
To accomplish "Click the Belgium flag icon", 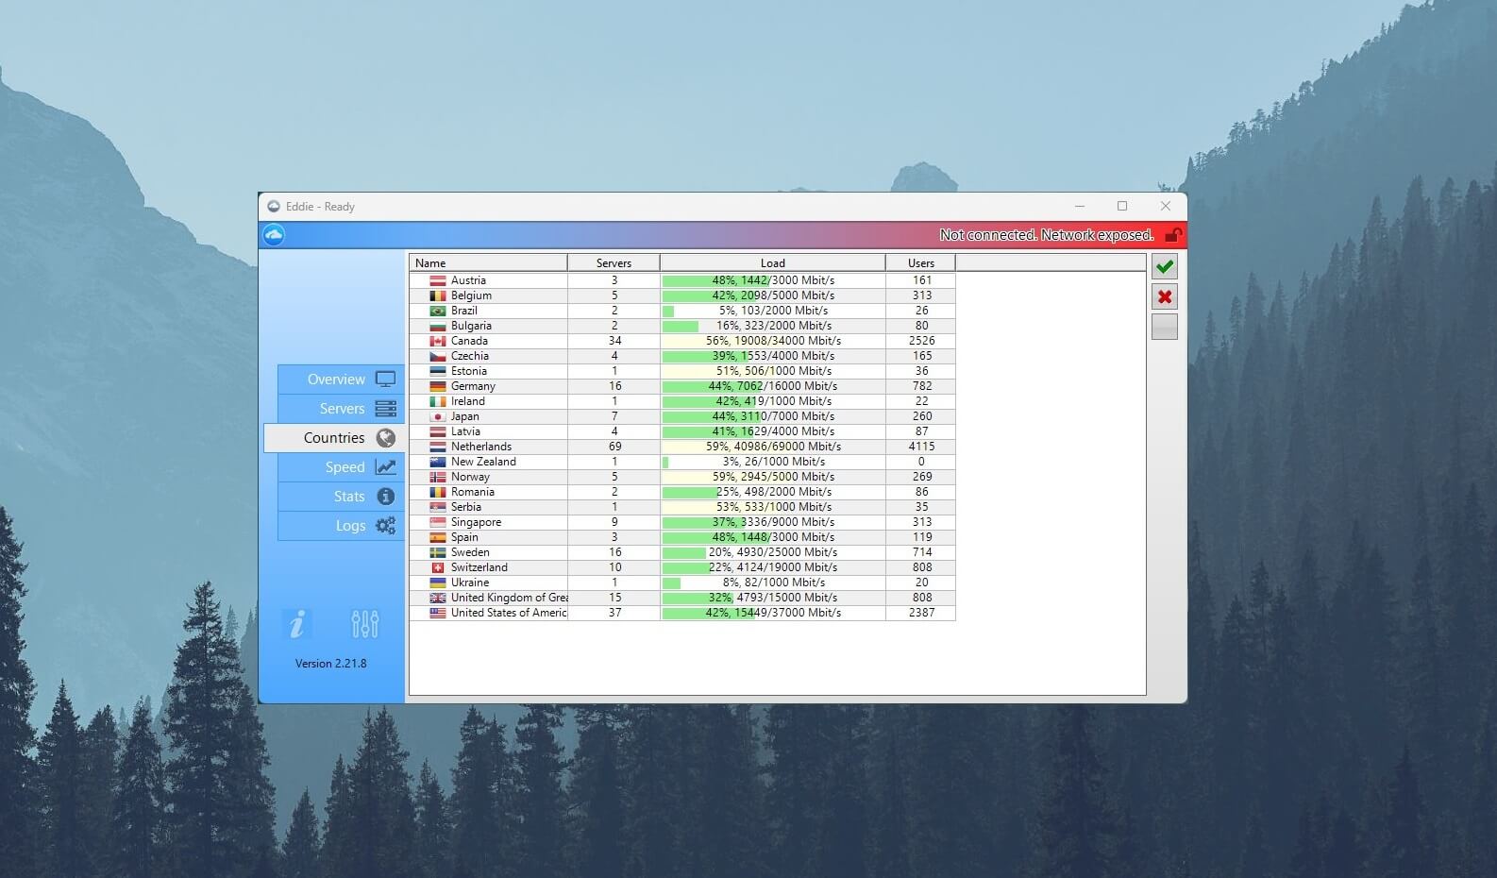I will click(438, 295).
